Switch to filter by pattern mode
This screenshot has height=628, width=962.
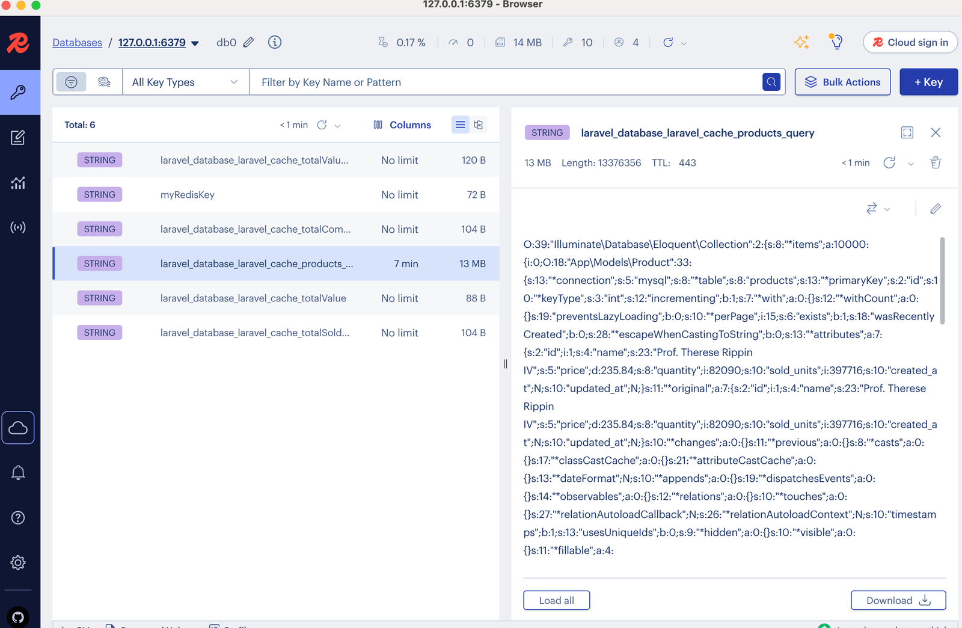[71, 82]
